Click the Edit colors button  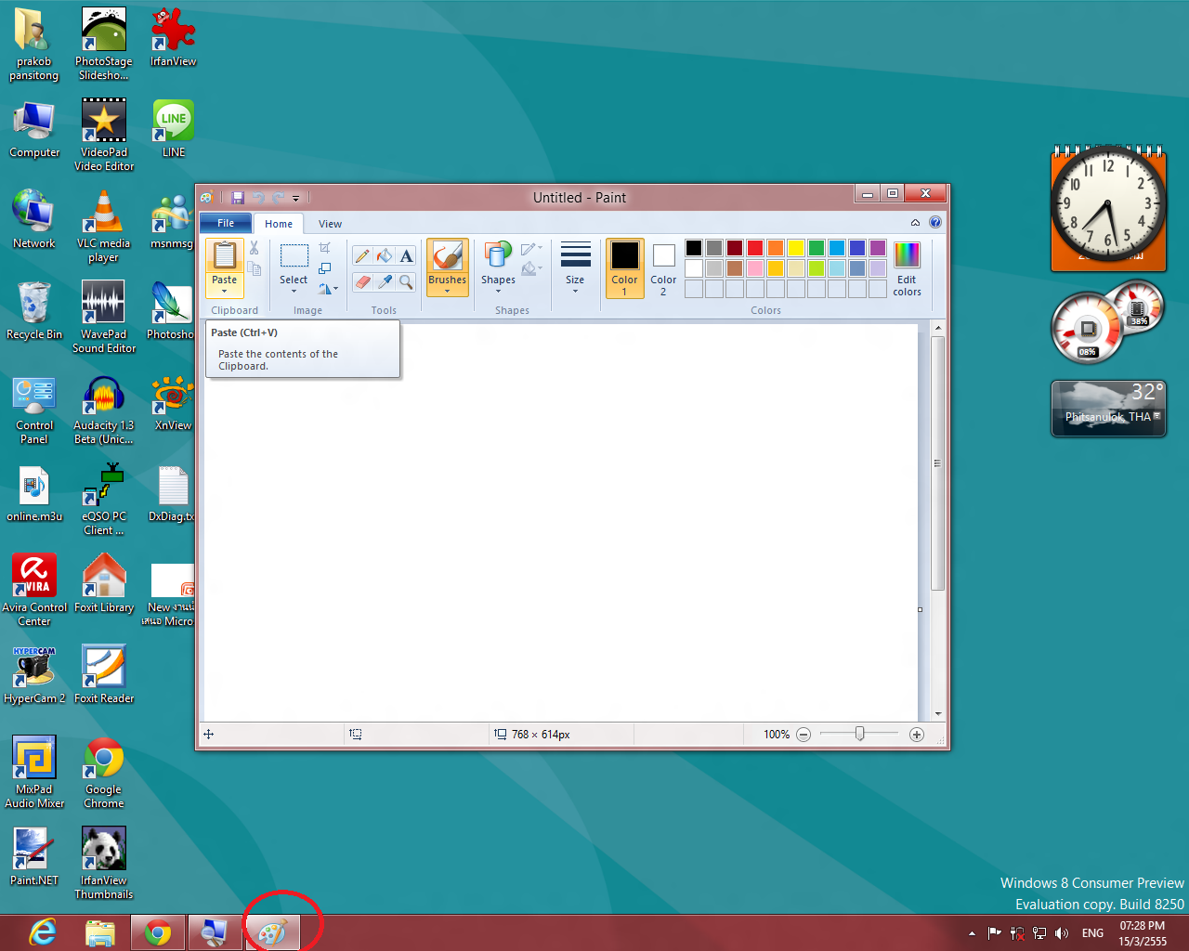click(906, 267)
